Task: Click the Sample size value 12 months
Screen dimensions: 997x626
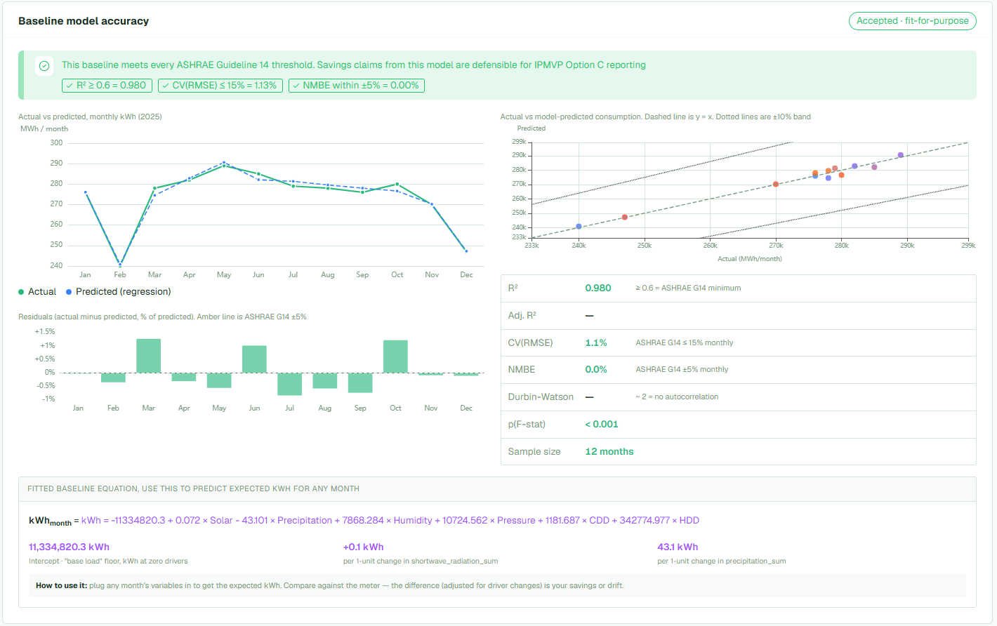Action: pyautogui.click(x=609, y=452)
